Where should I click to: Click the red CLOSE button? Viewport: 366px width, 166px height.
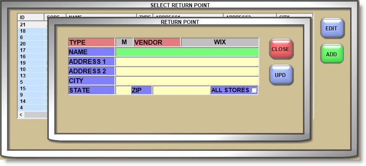281,49
